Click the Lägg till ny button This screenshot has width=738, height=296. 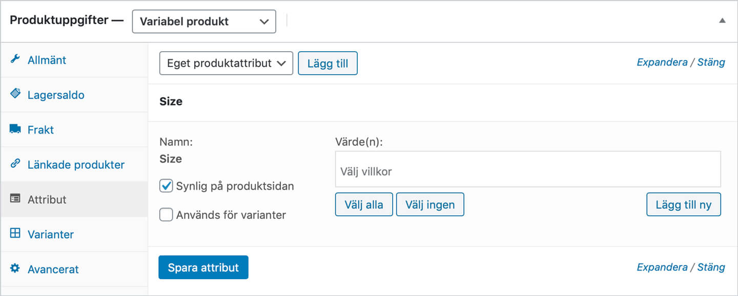tap(683, 204)
